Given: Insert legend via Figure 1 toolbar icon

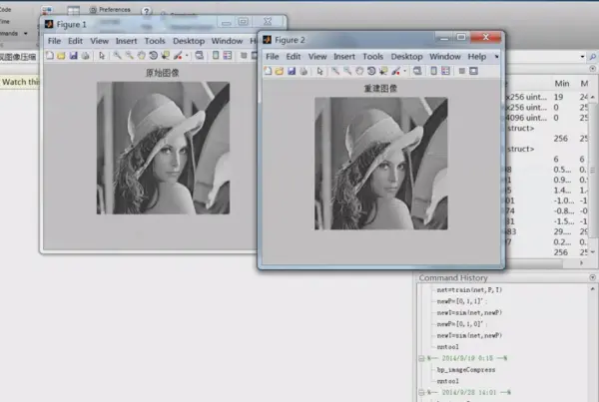Looking at the screenshot, I should pos(228,55).
